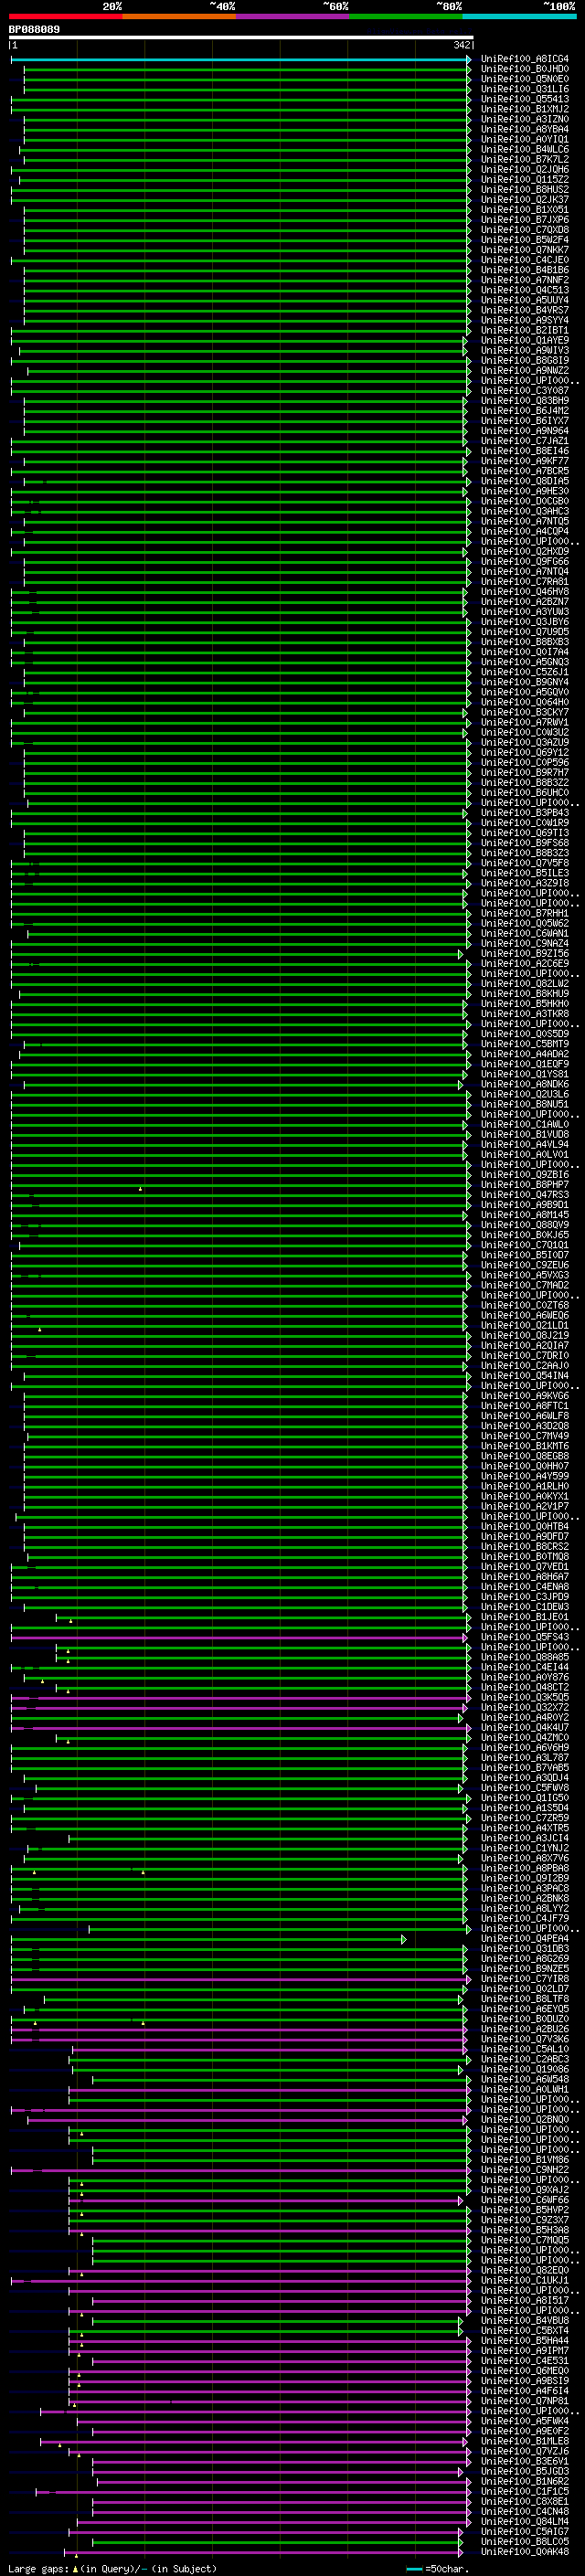The image size is (585, 2576).
Task: Select hit label UniRef100_A8YBA4
Action: pos(525,129)
